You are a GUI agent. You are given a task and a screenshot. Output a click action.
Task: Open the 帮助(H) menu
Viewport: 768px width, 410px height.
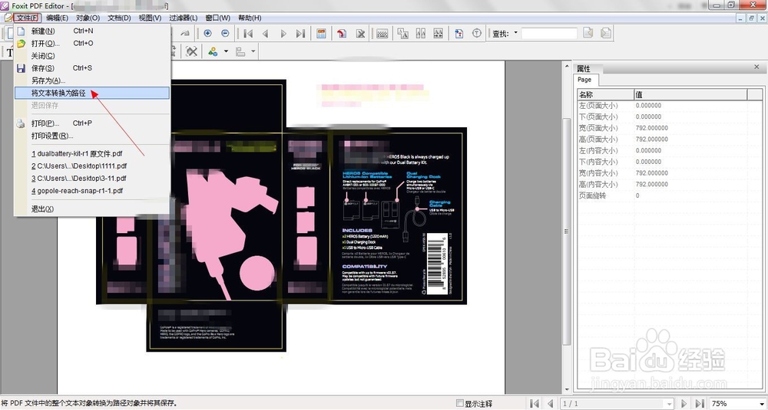pos(250,18)
